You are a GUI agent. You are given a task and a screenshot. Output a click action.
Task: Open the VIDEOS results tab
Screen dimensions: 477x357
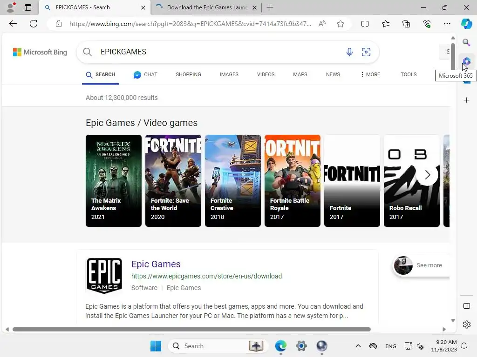(x=266, y=74)
